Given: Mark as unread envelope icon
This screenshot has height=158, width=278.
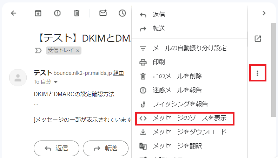Looking at the screenshot, I should 103,13.
